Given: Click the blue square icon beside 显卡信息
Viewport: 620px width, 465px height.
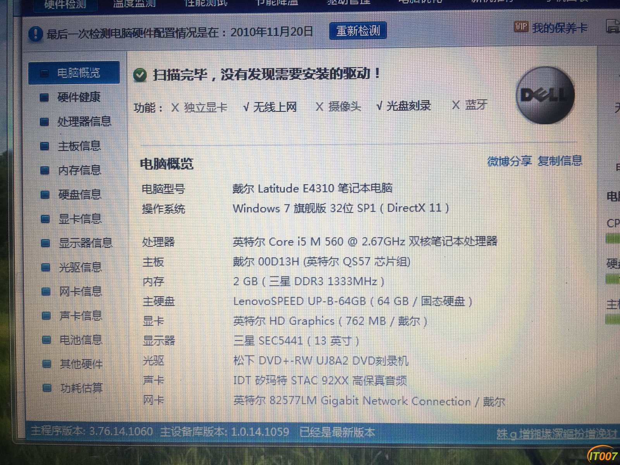Looking at the screenshot, I should 45,219.
